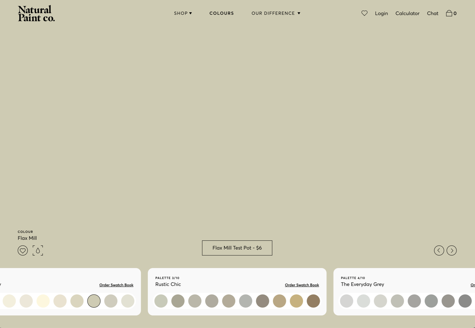Open the Colours menu item
Screen dimensions: 475x328
coord(222,13)
